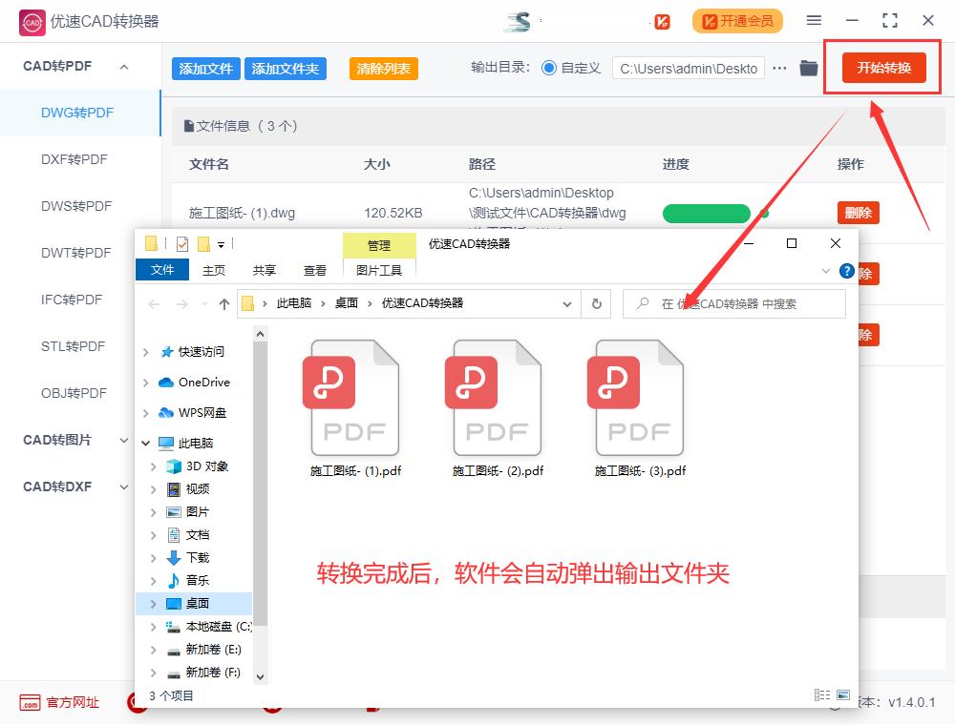
Task: Open folder browser icon beside output path
Action: (x=808, y=68)
